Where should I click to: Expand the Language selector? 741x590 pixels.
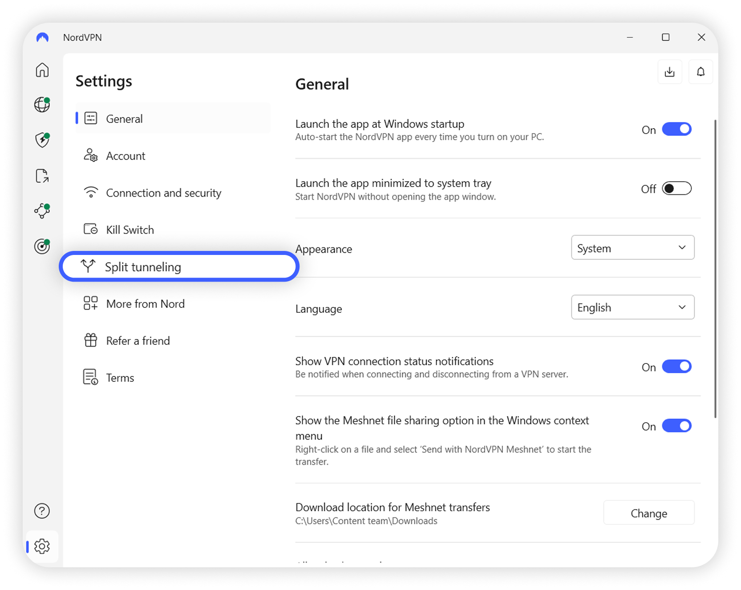coord(632,307)
